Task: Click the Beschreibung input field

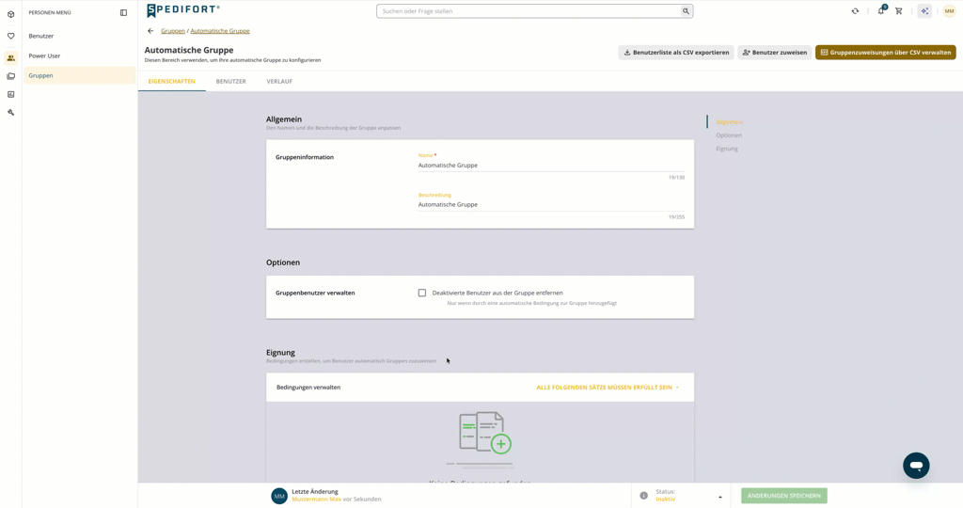Action: [551, 204]
